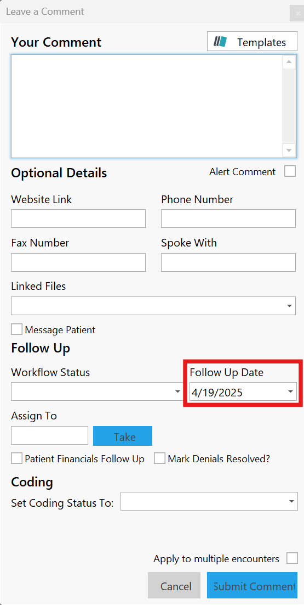Select the Phone Number input field
Image resolution: width=304 pixels, height=605 pixels.
click(x=228, y=219)
